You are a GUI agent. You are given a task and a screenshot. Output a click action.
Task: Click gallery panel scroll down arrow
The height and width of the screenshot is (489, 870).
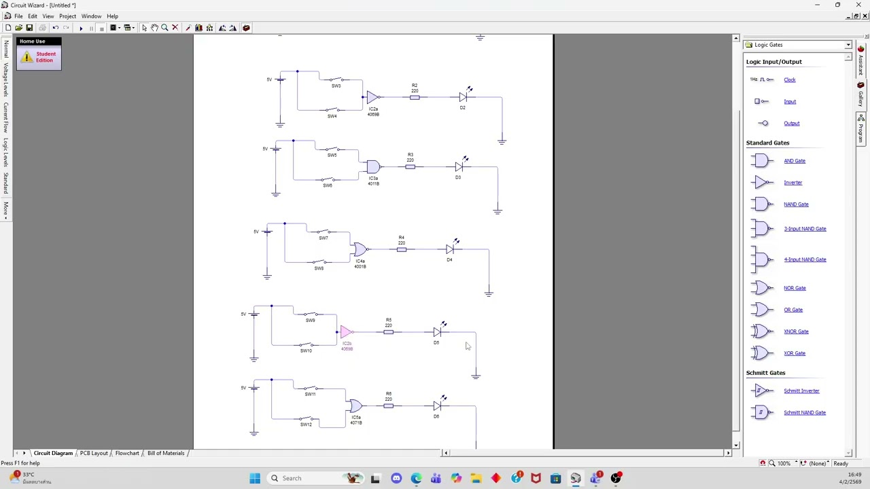tap(848, 453)
